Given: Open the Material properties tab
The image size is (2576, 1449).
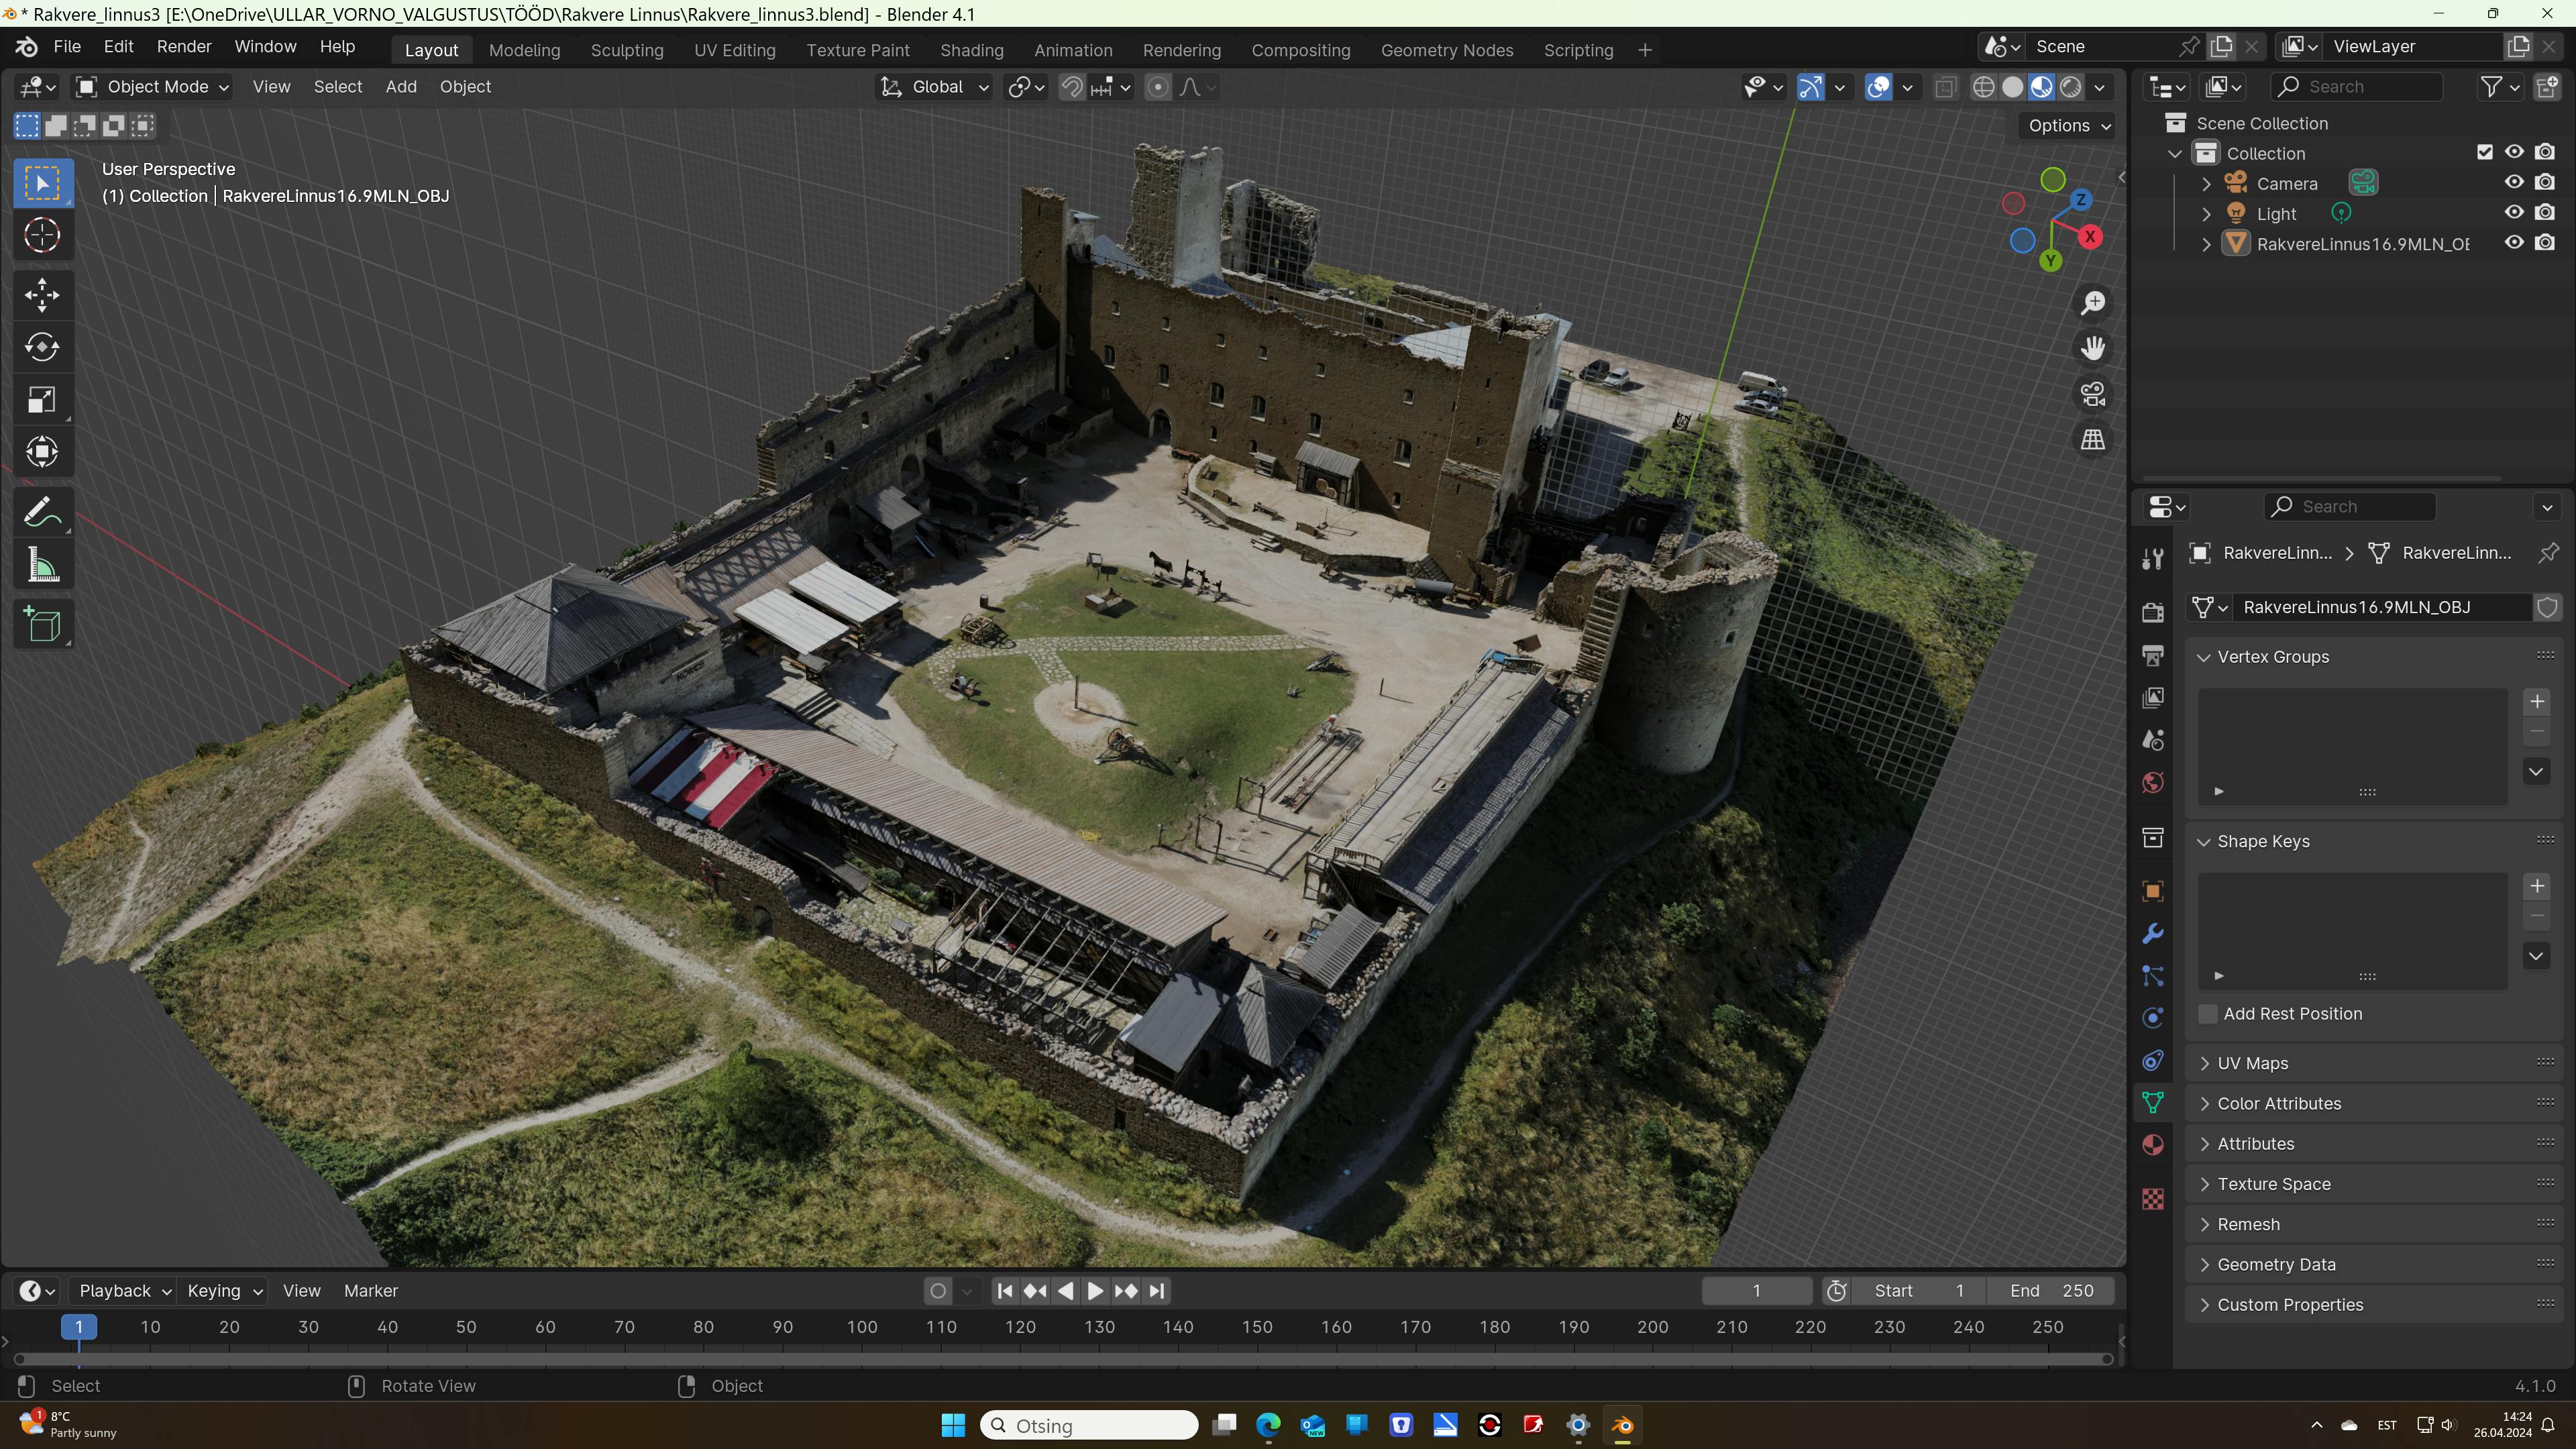Looking at the screenshot, I should pos(2153,1145).
